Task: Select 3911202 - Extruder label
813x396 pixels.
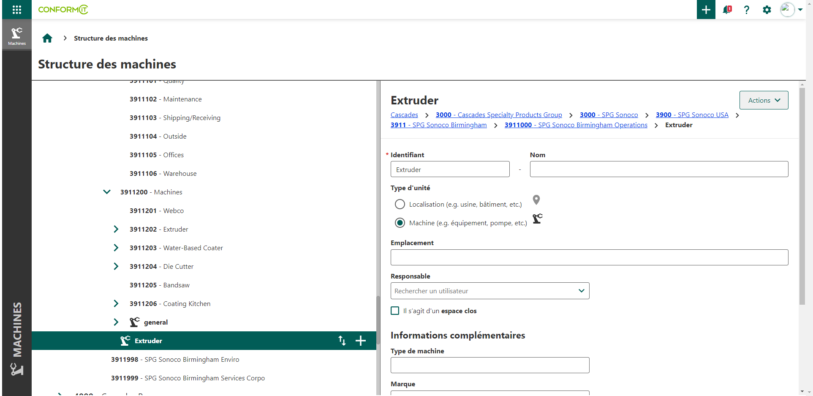Action: click(159, 229)
